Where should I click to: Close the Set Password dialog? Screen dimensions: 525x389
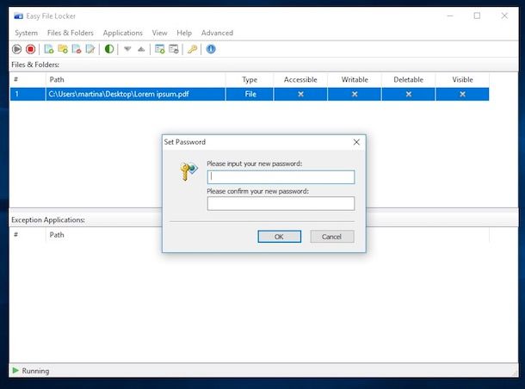point(356,142)
